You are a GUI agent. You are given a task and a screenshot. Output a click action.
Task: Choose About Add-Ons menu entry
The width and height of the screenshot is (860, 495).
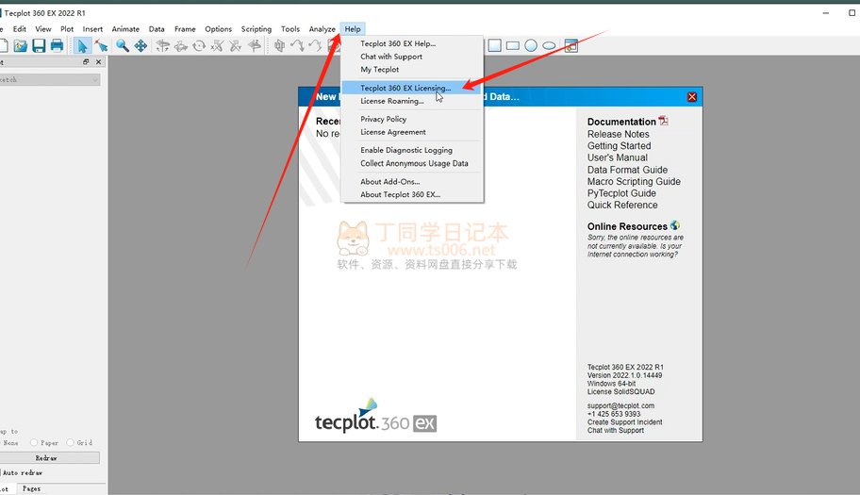412,181
